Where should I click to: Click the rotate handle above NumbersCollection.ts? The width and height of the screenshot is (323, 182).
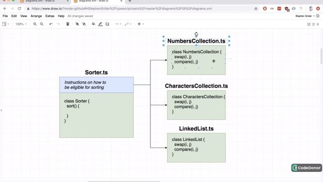[x=196, y=34]
